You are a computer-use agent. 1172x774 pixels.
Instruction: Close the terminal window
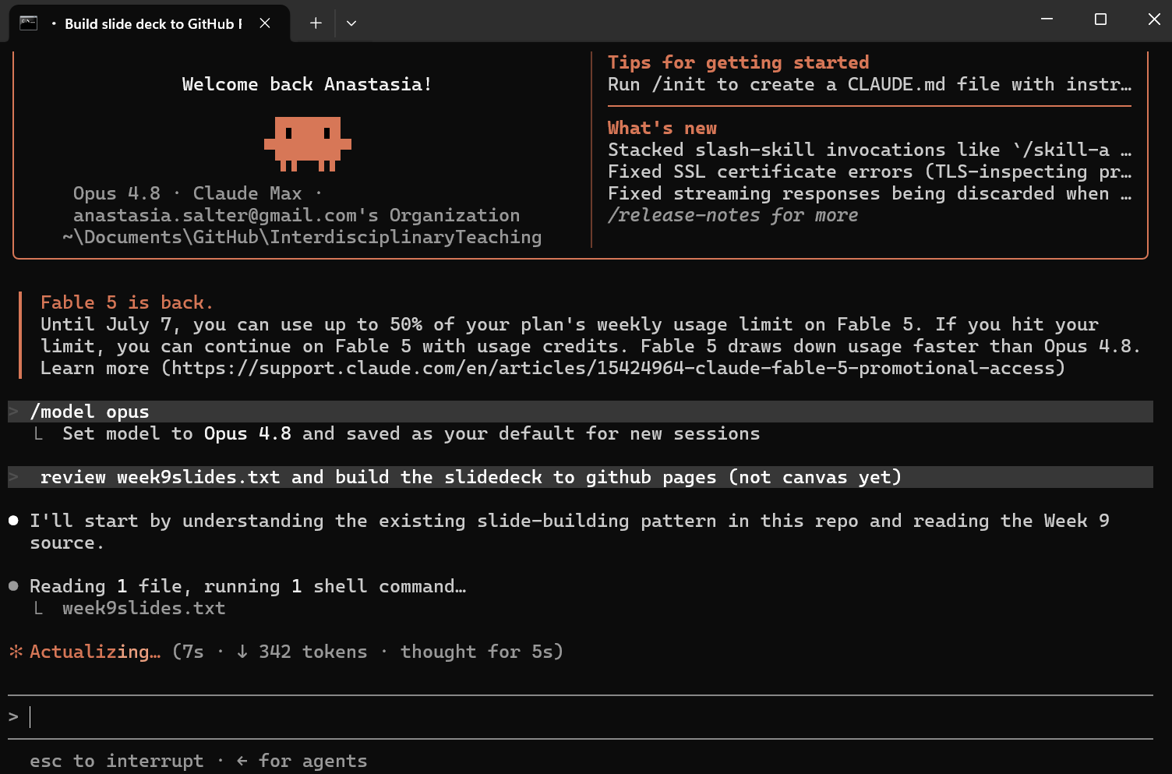1154,19
